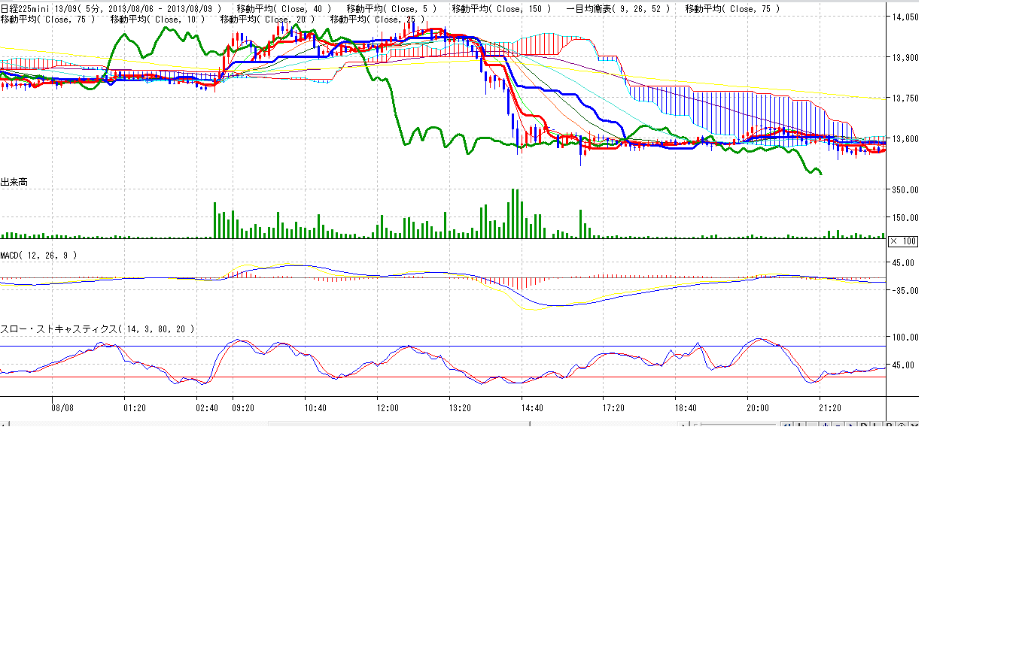Image resolution: width=1028 pixels, height=666 pixels.
Task: Click the blue plus icon in bottom toolbar
Action: (826, 425)
